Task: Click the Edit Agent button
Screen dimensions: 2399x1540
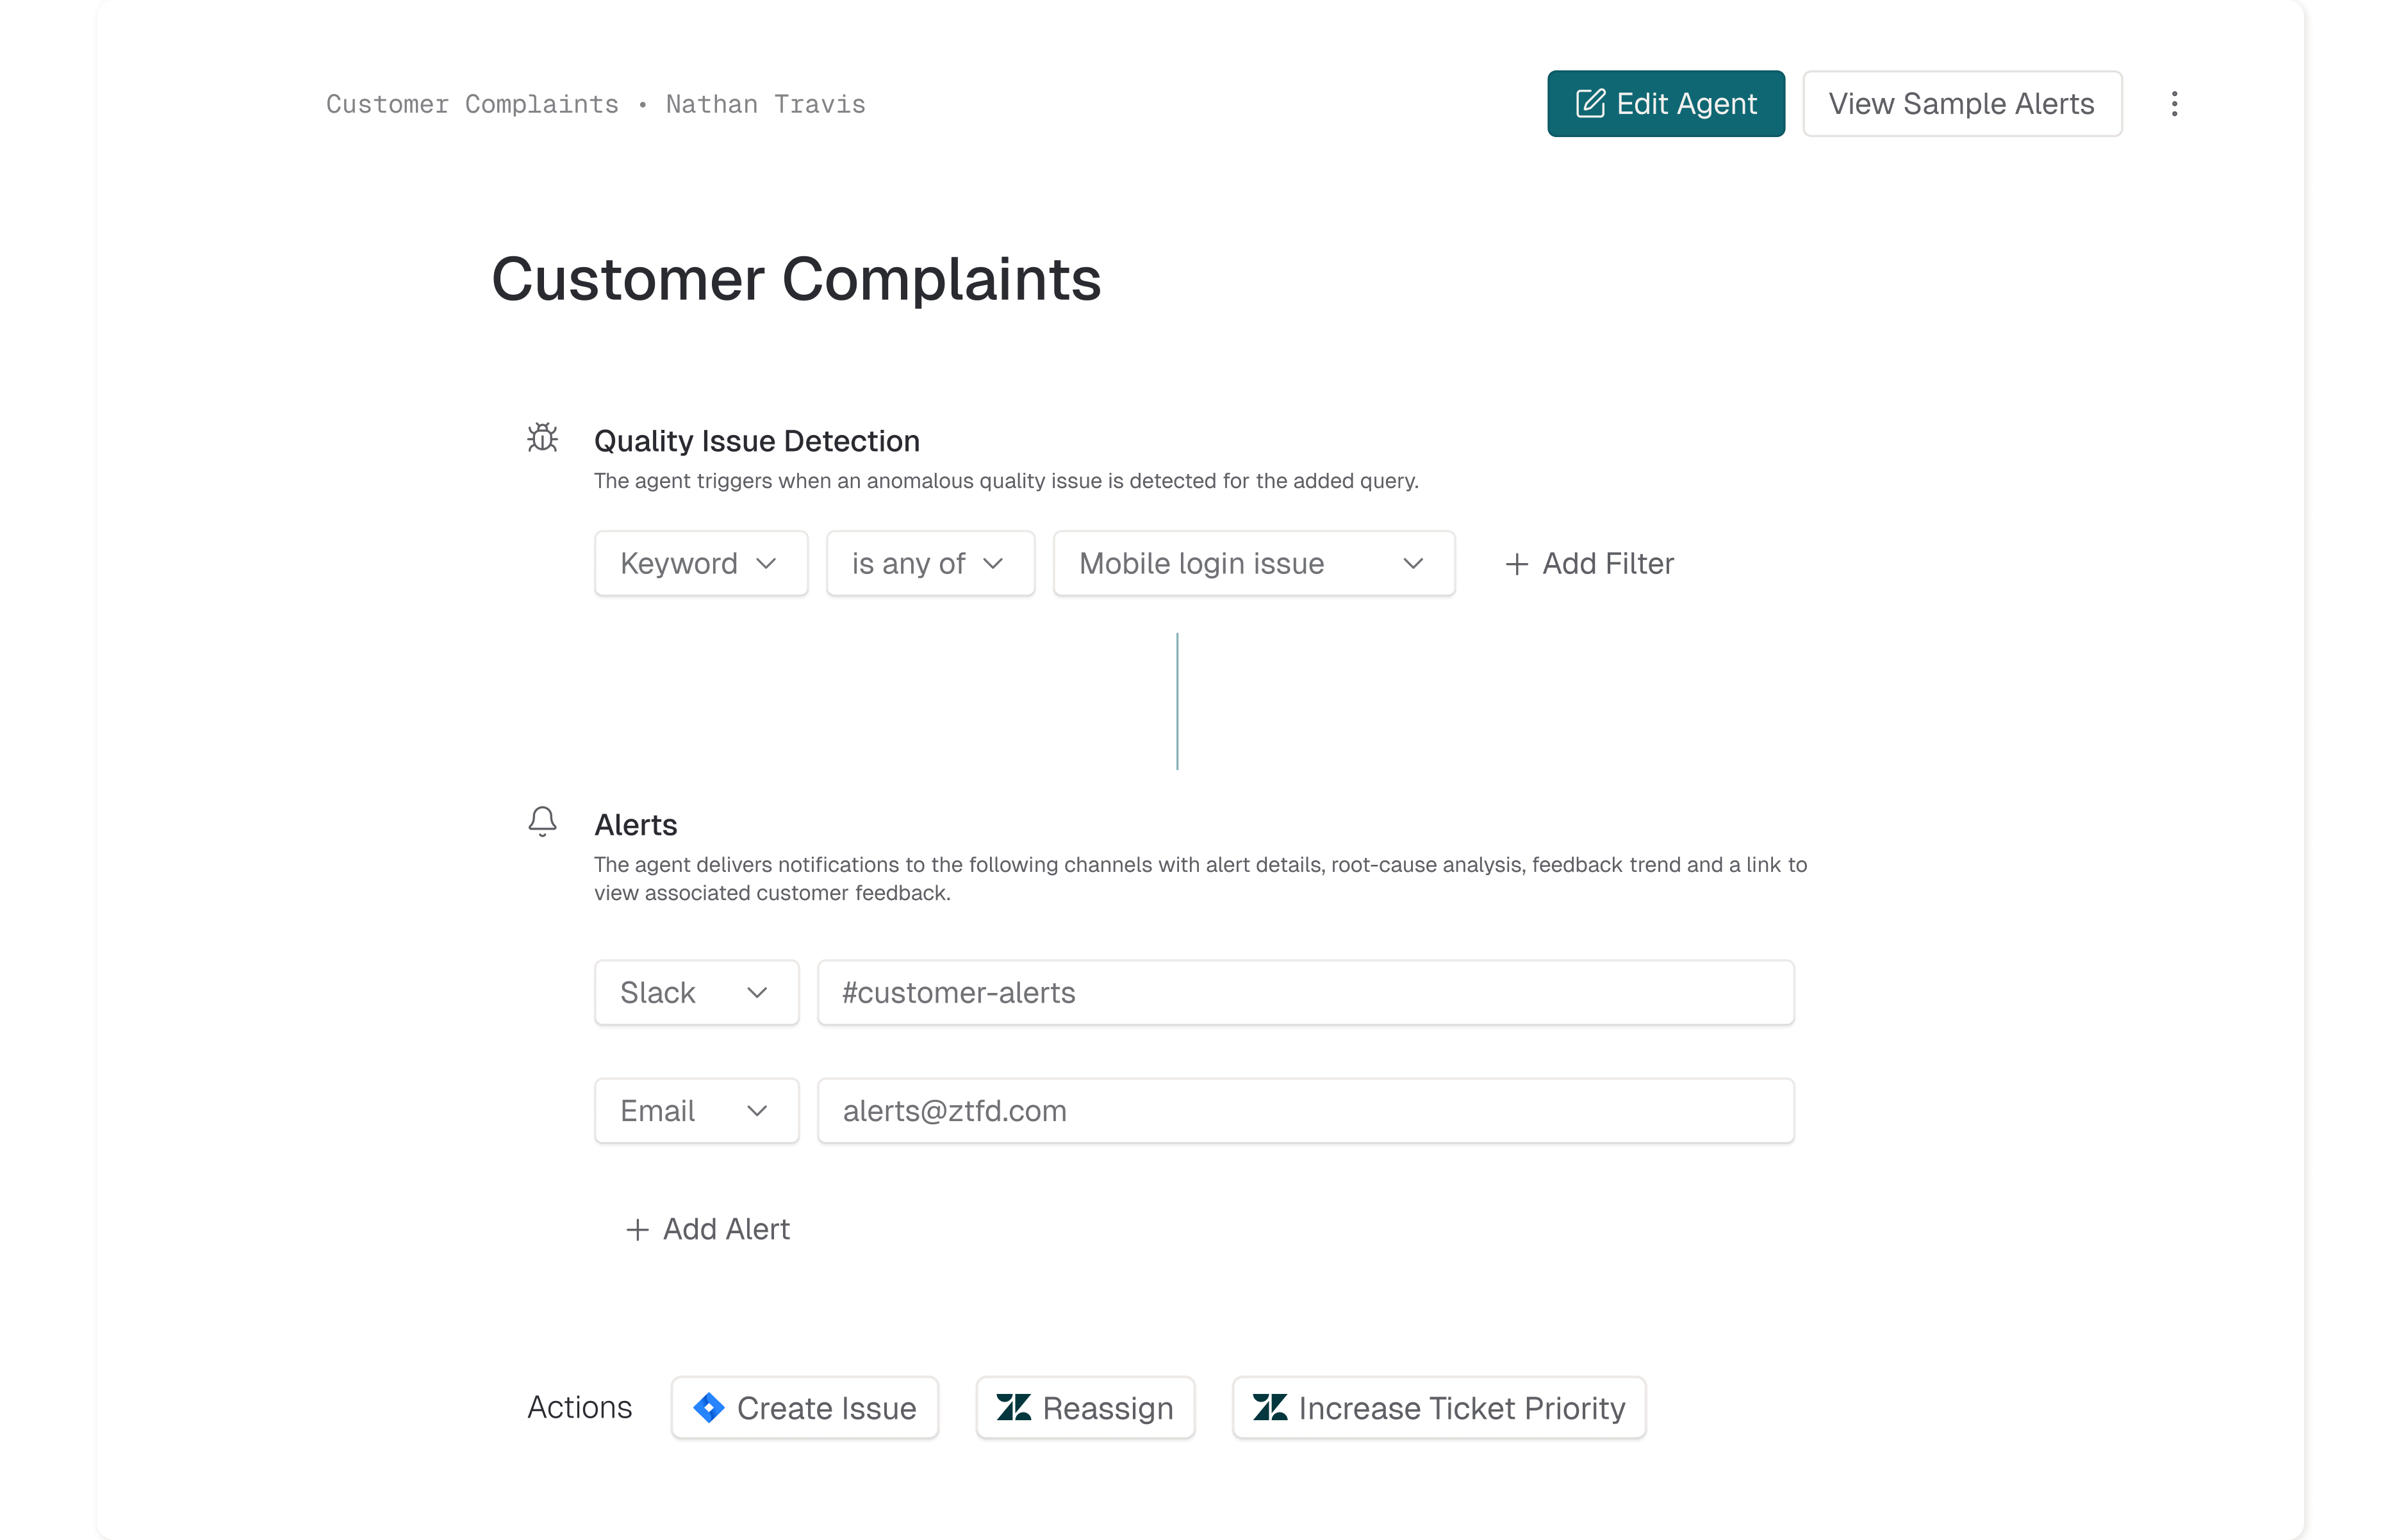Action: tap(1665, 104)
